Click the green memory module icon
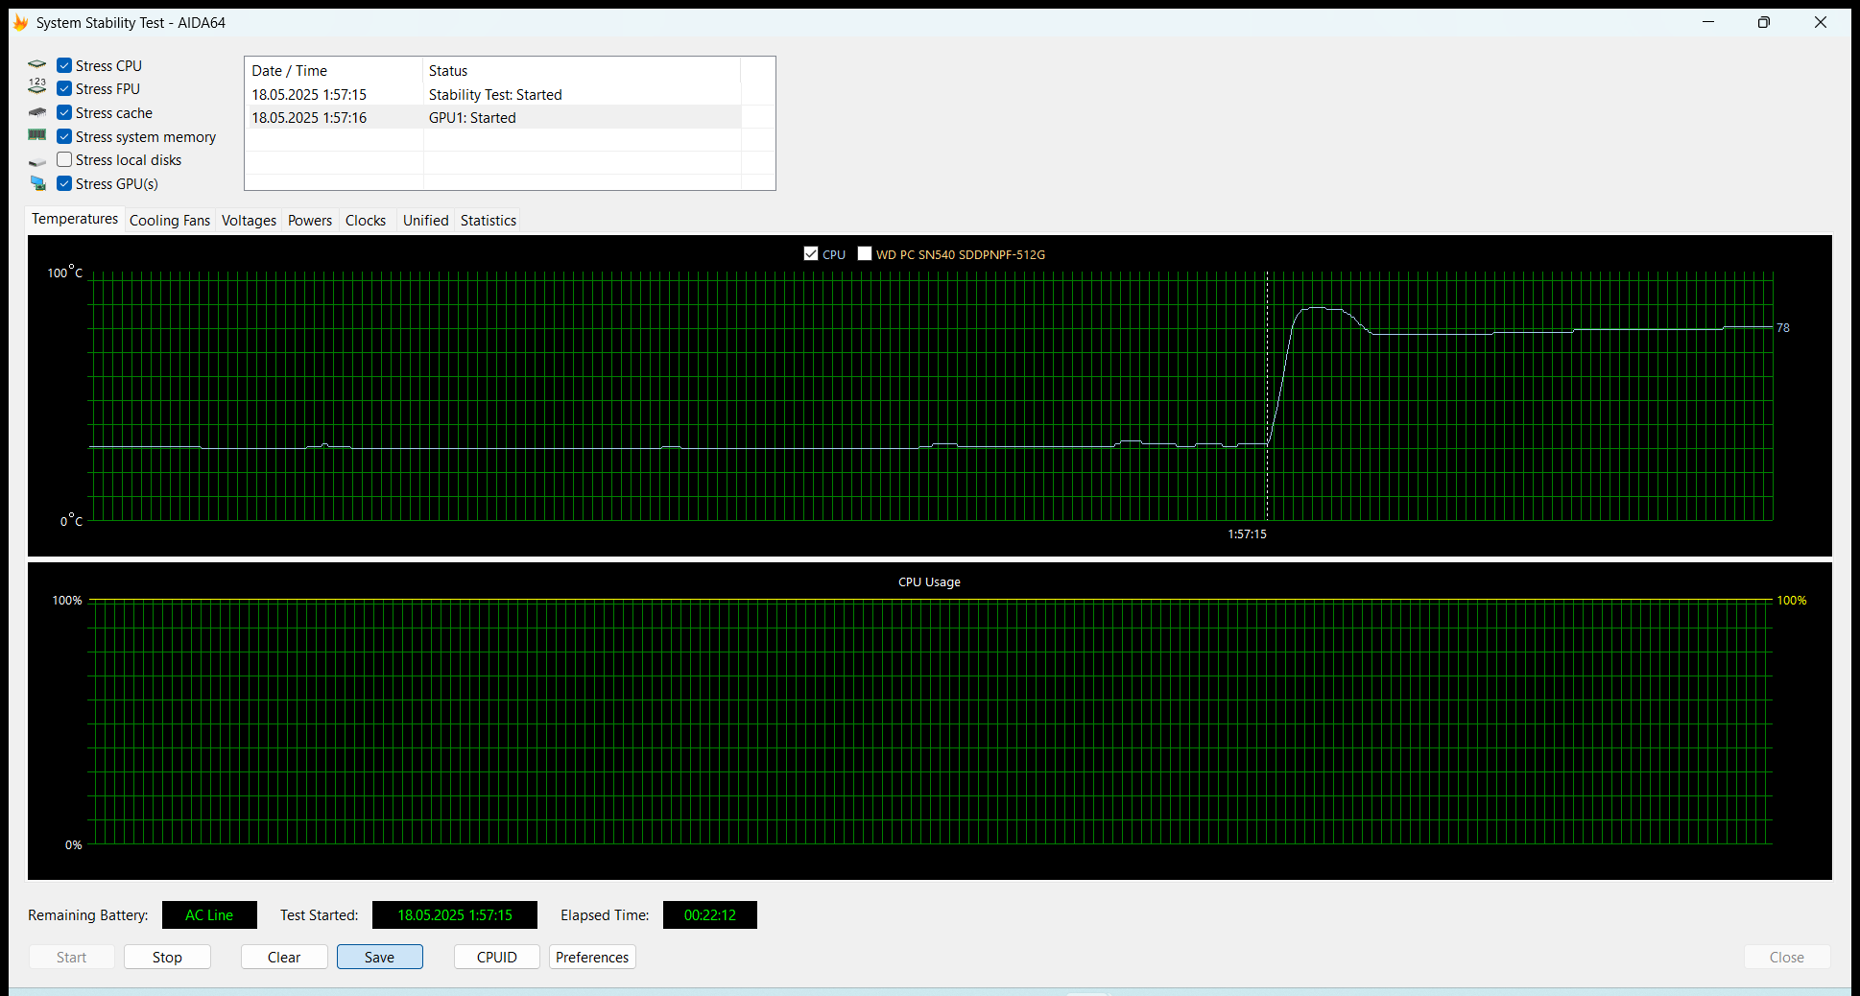This screenshot has height=996, width=1860. [x=37, y=136]
